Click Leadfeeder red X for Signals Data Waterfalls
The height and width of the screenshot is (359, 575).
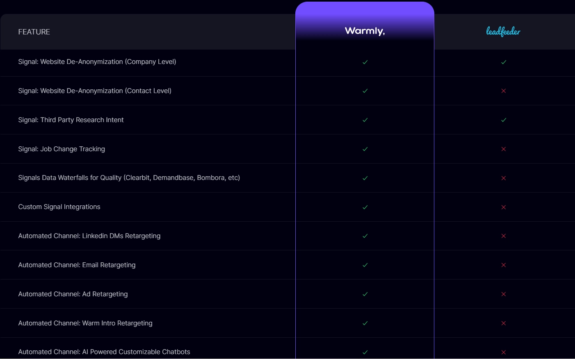504,178
